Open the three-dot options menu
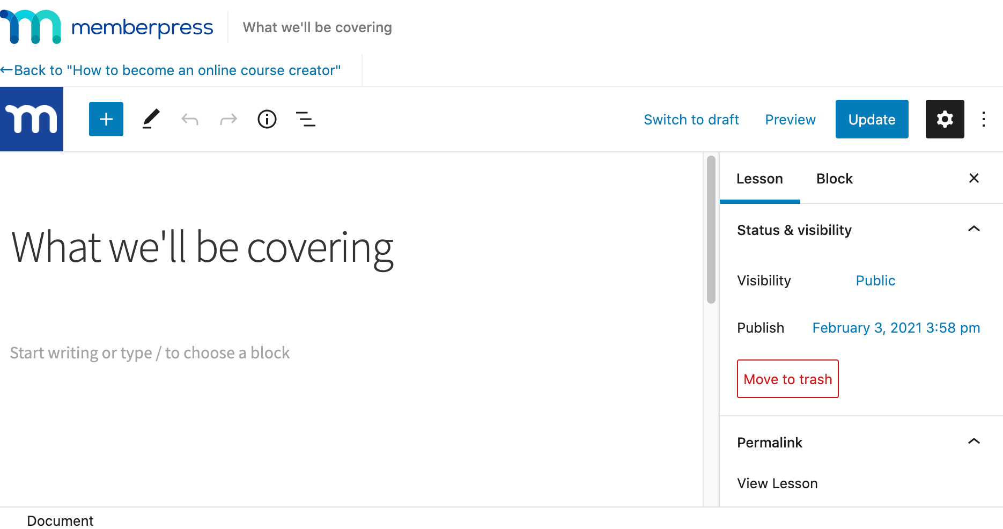Viewport: 1003px width, 529px height. (983, 119)
